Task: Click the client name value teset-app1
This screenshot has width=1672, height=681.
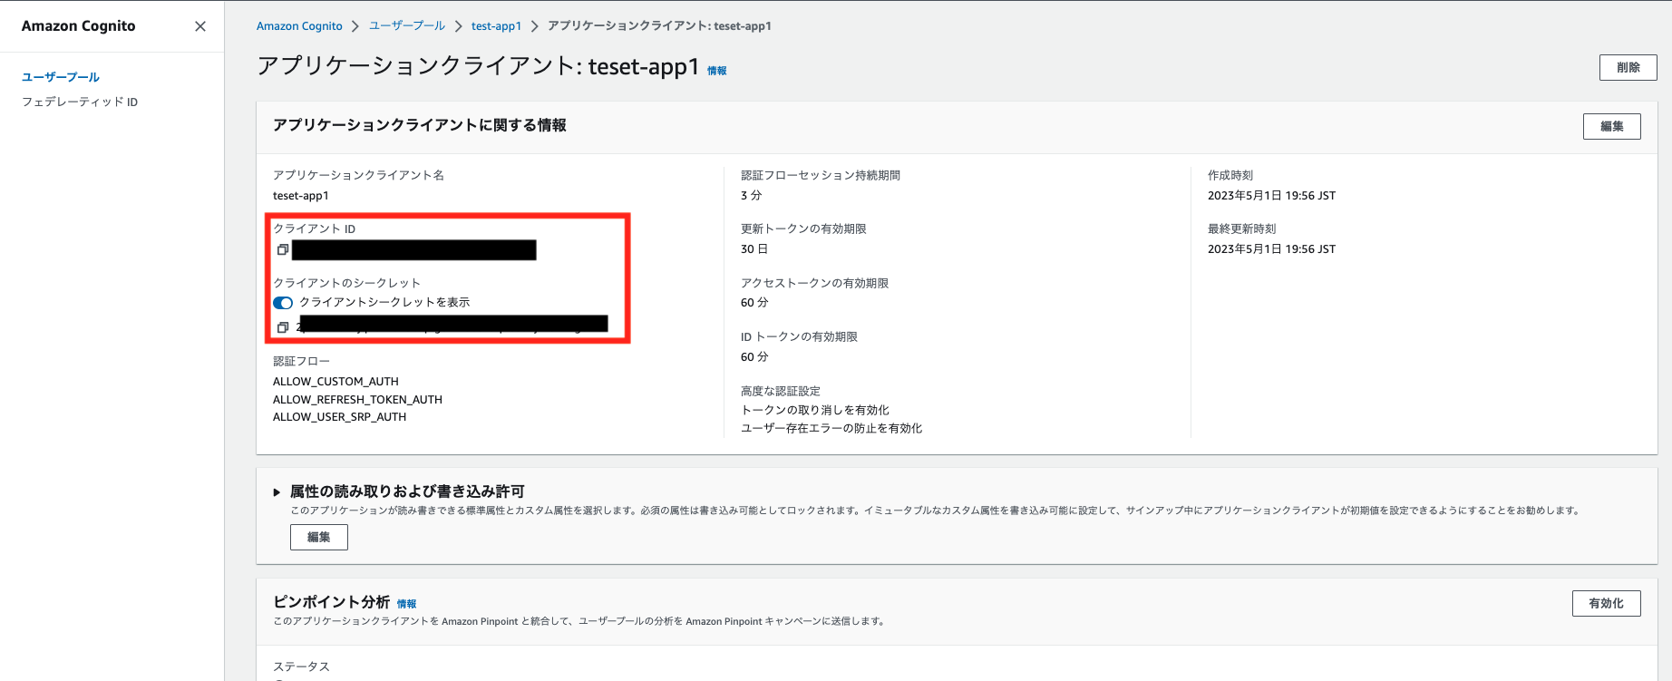Action: 301,196
